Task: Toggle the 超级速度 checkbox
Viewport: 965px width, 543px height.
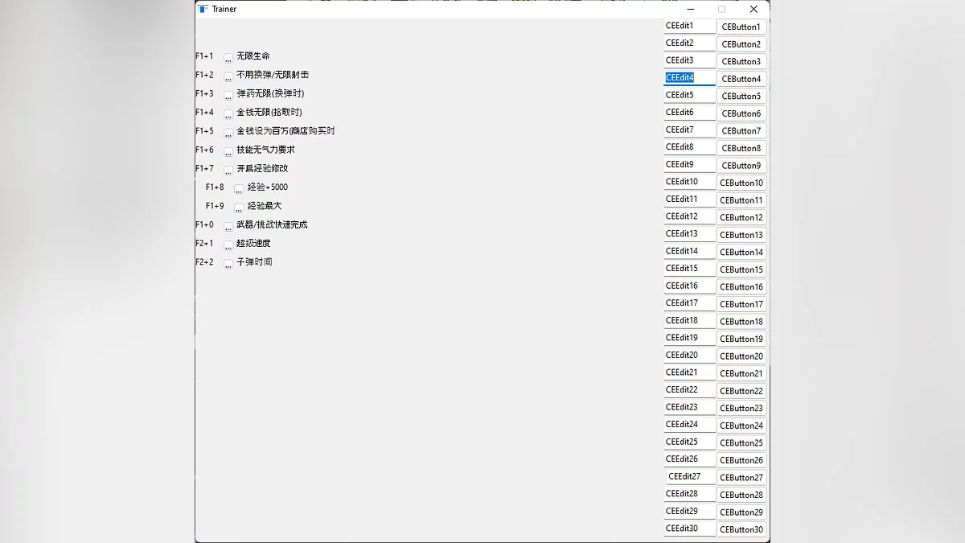Action: (228, 245)
